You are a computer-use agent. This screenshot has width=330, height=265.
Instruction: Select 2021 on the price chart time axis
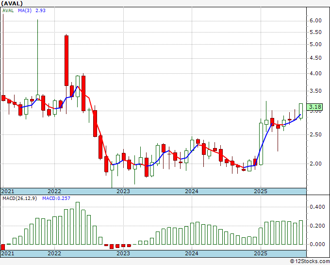8,191
